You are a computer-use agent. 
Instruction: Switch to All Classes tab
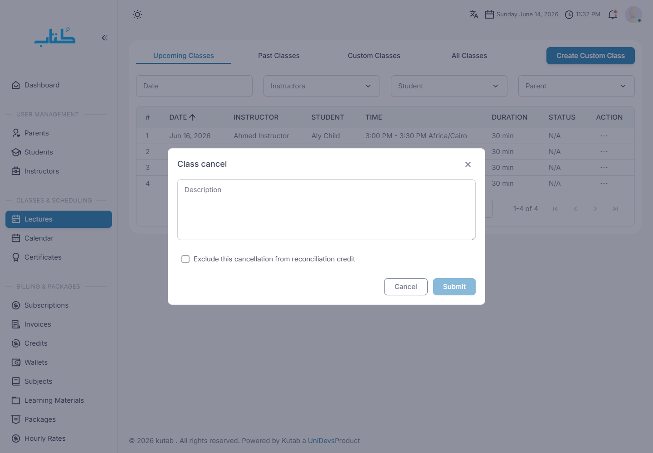[469, 56]
